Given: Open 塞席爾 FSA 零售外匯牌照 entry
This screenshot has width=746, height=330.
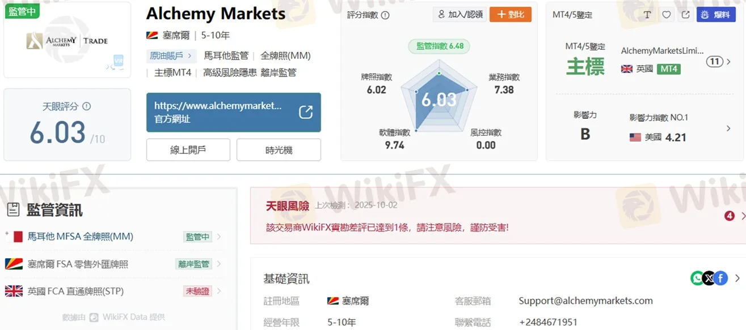Looking at the screenshot, I should coord(113,264).
